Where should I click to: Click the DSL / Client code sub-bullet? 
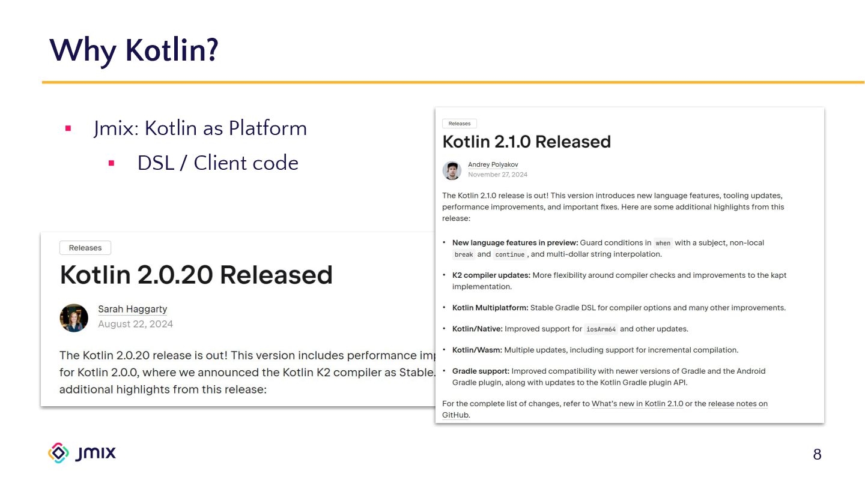217,163
